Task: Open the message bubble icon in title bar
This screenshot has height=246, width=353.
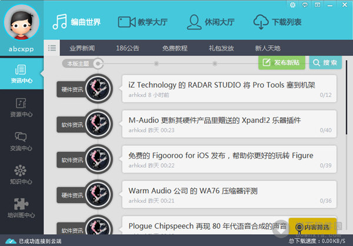Action: [305, 5]
